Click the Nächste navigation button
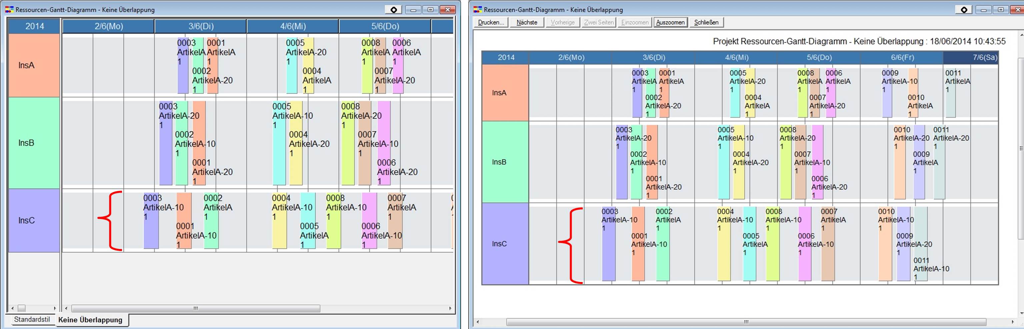Screen dimensions: 1024x329 (x=528, y=22)
